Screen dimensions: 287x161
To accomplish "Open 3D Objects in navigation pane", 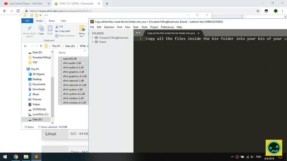I will point(39,74).
